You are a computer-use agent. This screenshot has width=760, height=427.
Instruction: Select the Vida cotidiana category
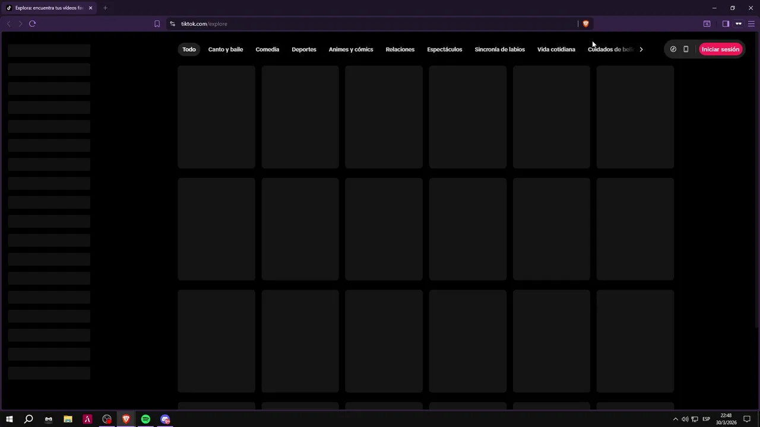click(x=556, y=49)
